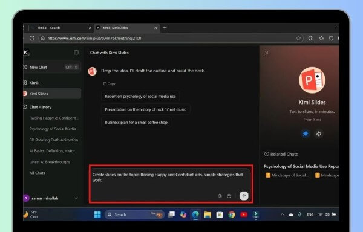Screen dimensions: 363x232
Task: Copy the Kimi Slides greeting message
Action: (x=109, y=83)
